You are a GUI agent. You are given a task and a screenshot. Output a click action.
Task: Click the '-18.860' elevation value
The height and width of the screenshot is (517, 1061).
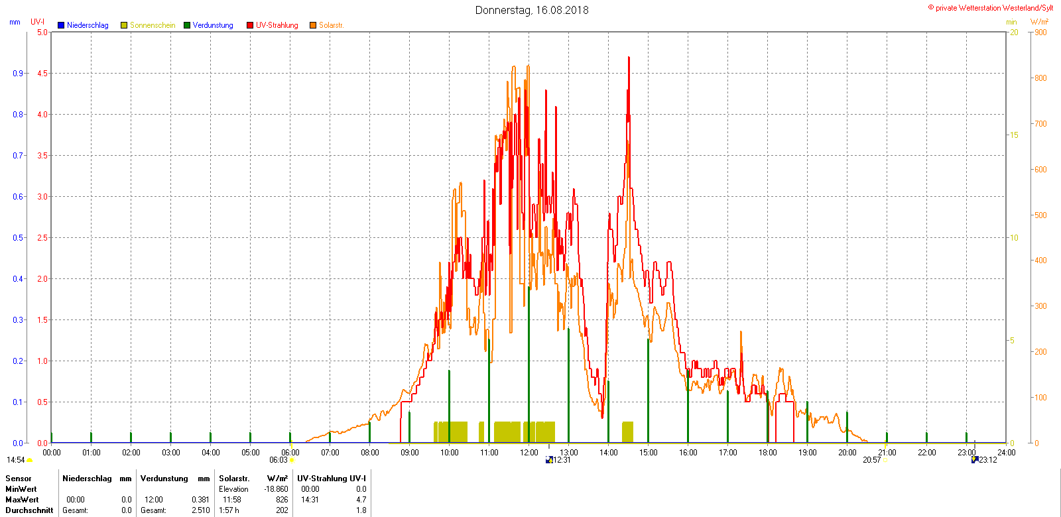(276, 489)
